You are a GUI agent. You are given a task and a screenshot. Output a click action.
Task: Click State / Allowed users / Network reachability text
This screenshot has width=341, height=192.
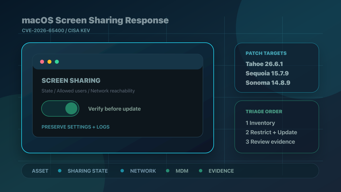(x=88, y=91)
